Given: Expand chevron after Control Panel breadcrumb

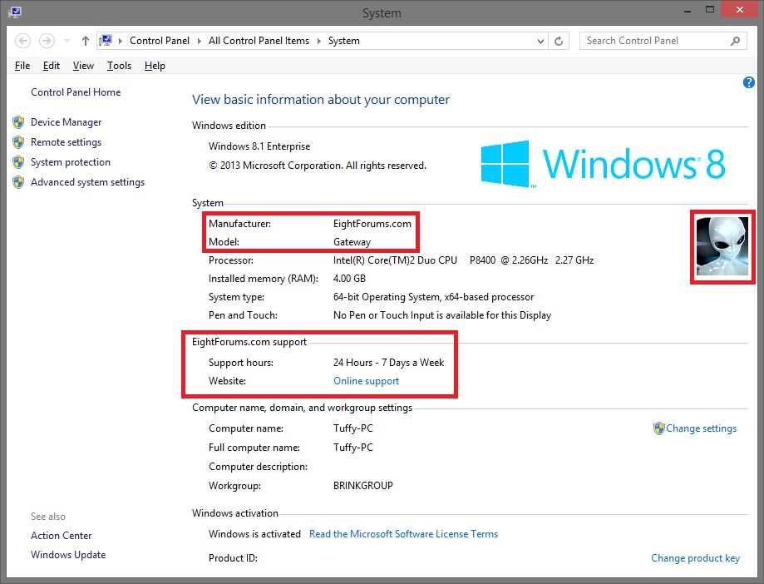Looking at the screenshot, I should [200, 41].
